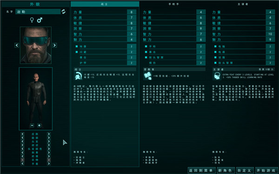
Task: Click 开始游戏 to start the game
Action: (266, 170)
